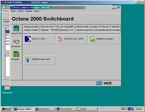
Task: Switch to the Definire locatie tab
Action: click(82, 27)
